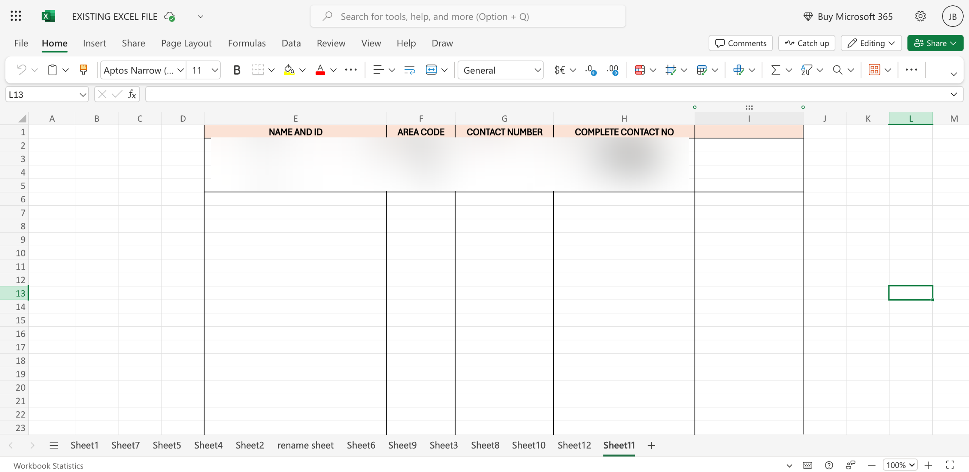Expand the font name dropdown
Viewport: 969px width, 472px height.
[x=181, y=70]
